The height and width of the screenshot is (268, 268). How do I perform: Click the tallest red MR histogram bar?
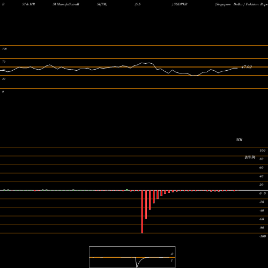(x=142, y=212)
